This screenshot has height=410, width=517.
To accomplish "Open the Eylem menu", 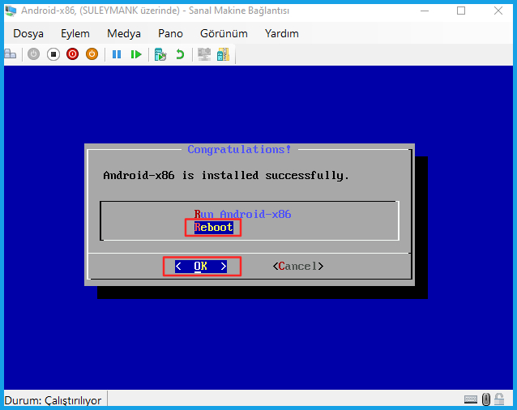I will point(75,33).
